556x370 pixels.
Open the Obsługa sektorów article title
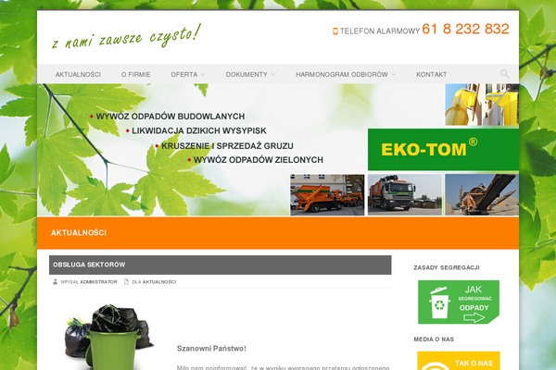(89, 265)
